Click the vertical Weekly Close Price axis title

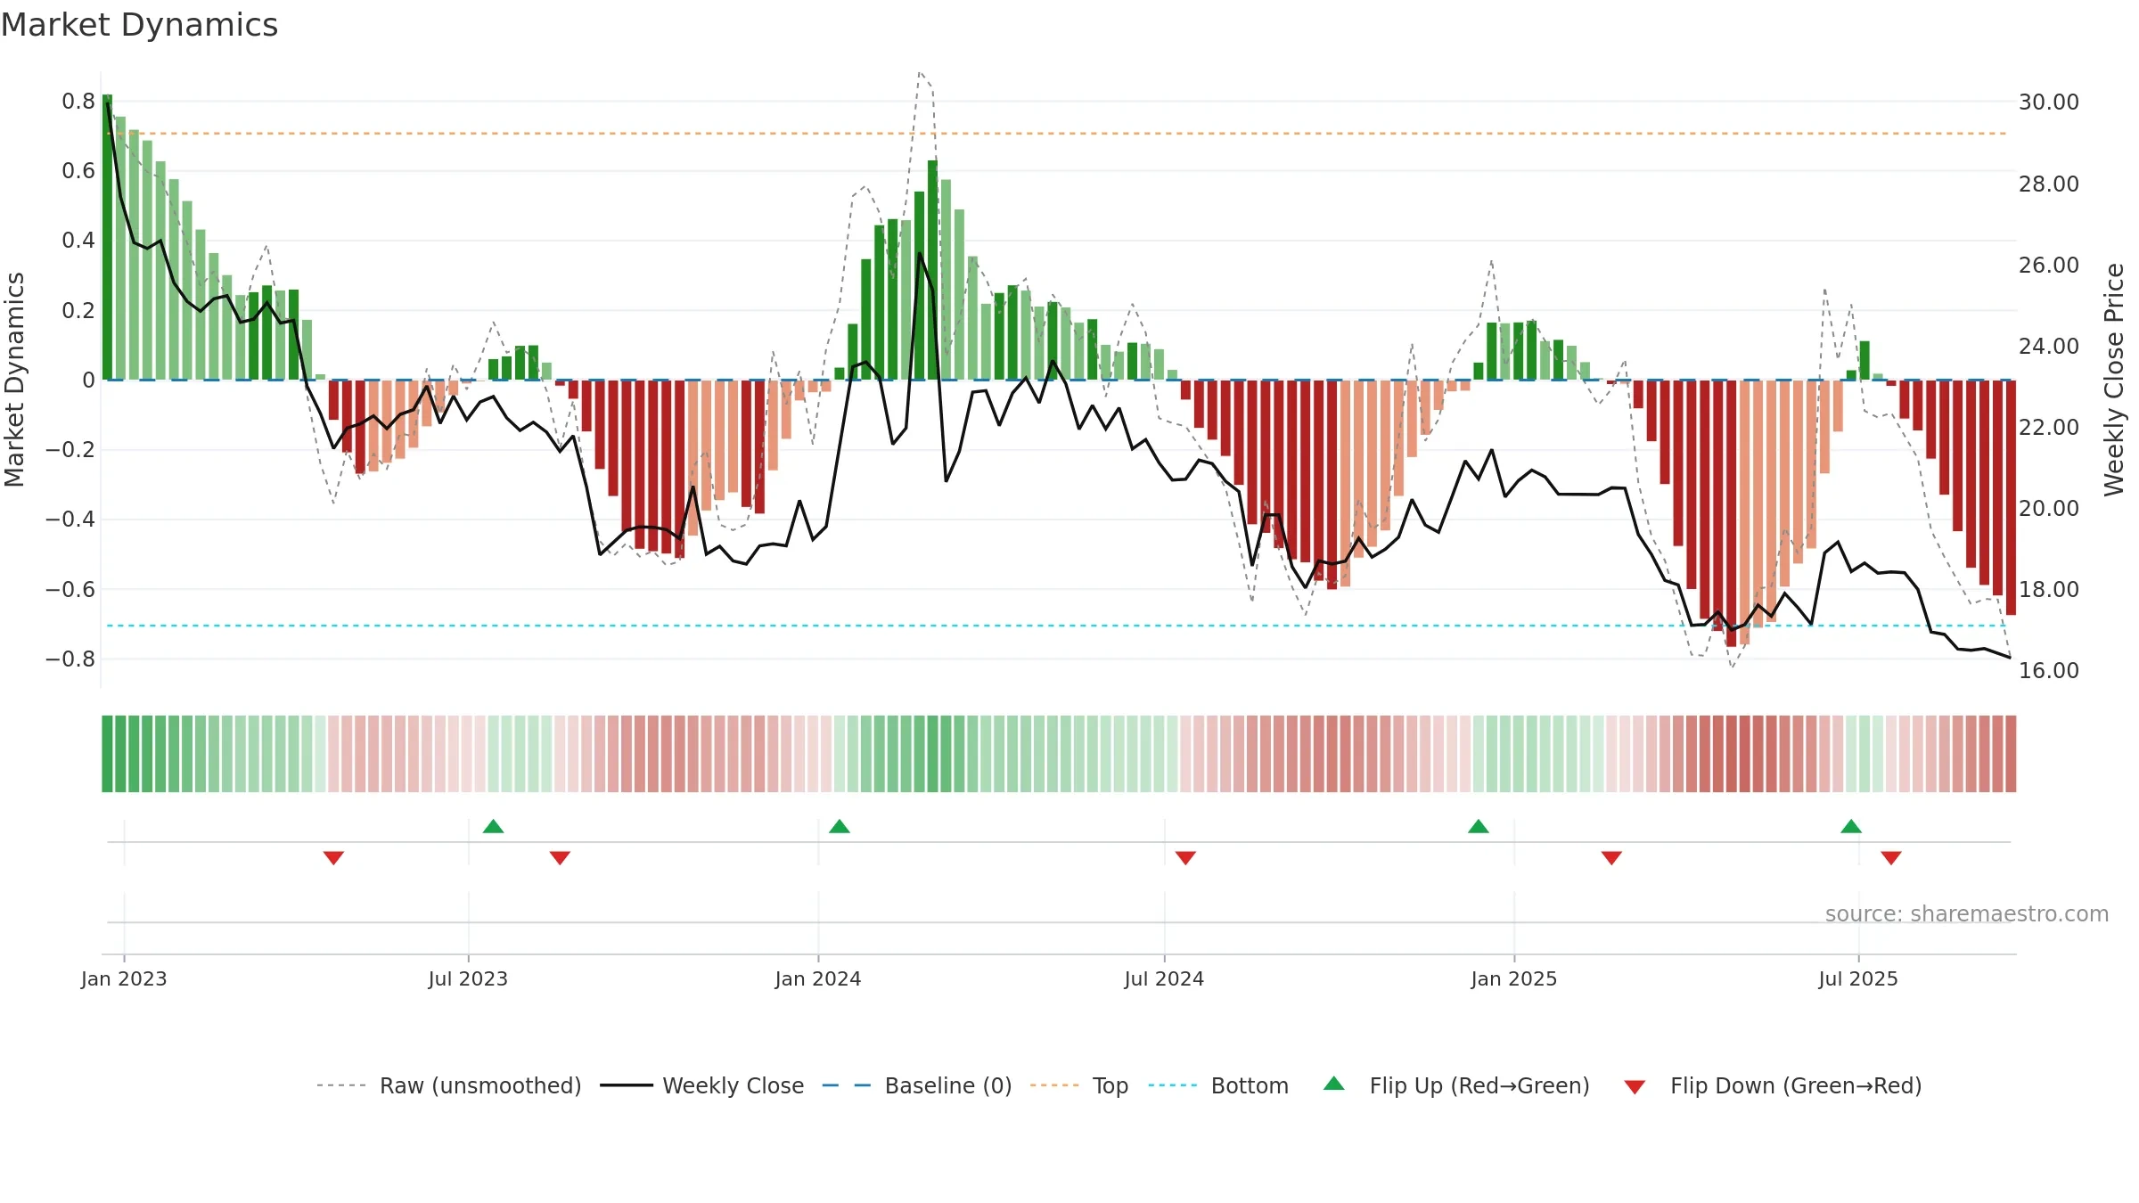tap(2114, 381)
